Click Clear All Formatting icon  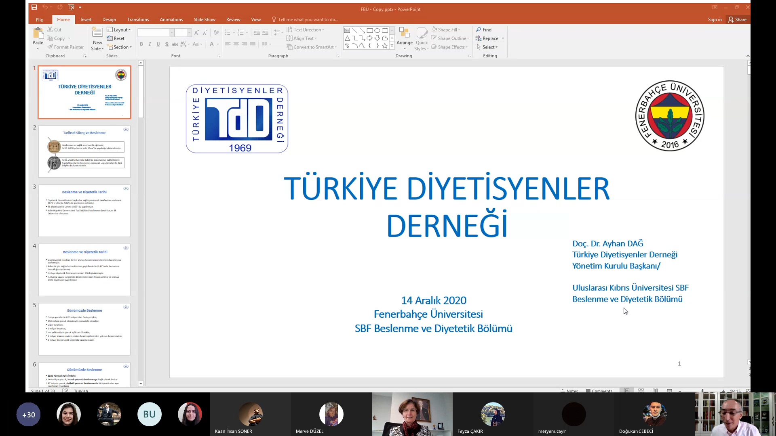click(x=216, y=33)
